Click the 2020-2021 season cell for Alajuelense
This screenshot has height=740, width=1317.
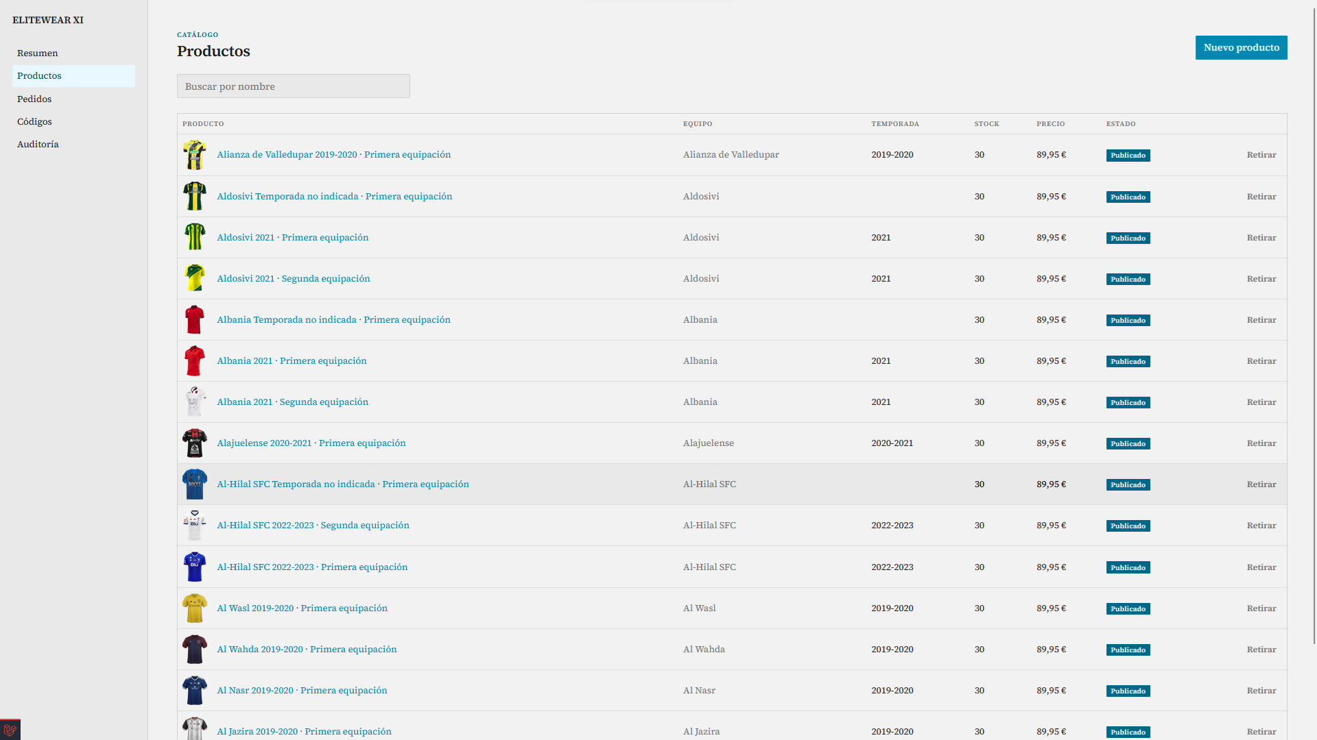pos(892,443)
